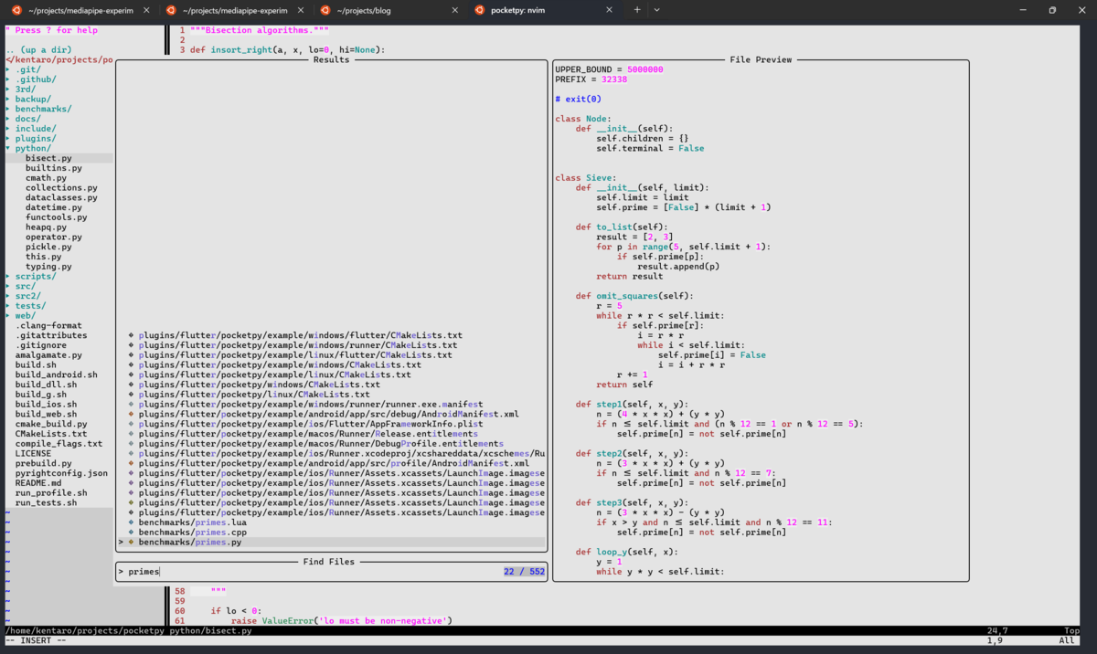Click the '22 / 552' match counter
Image resolution: width=1097 pixels, height=654 pixels.
[x=524, y=572]
